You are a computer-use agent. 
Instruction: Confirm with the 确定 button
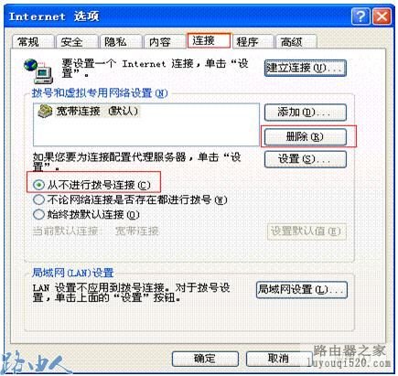(205, 359)
